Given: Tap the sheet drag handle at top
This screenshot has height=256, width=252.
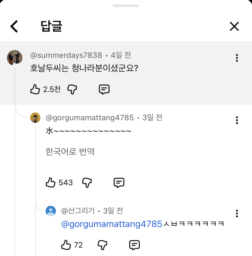Looking at the screenshot, I should (x=126, y=6).
